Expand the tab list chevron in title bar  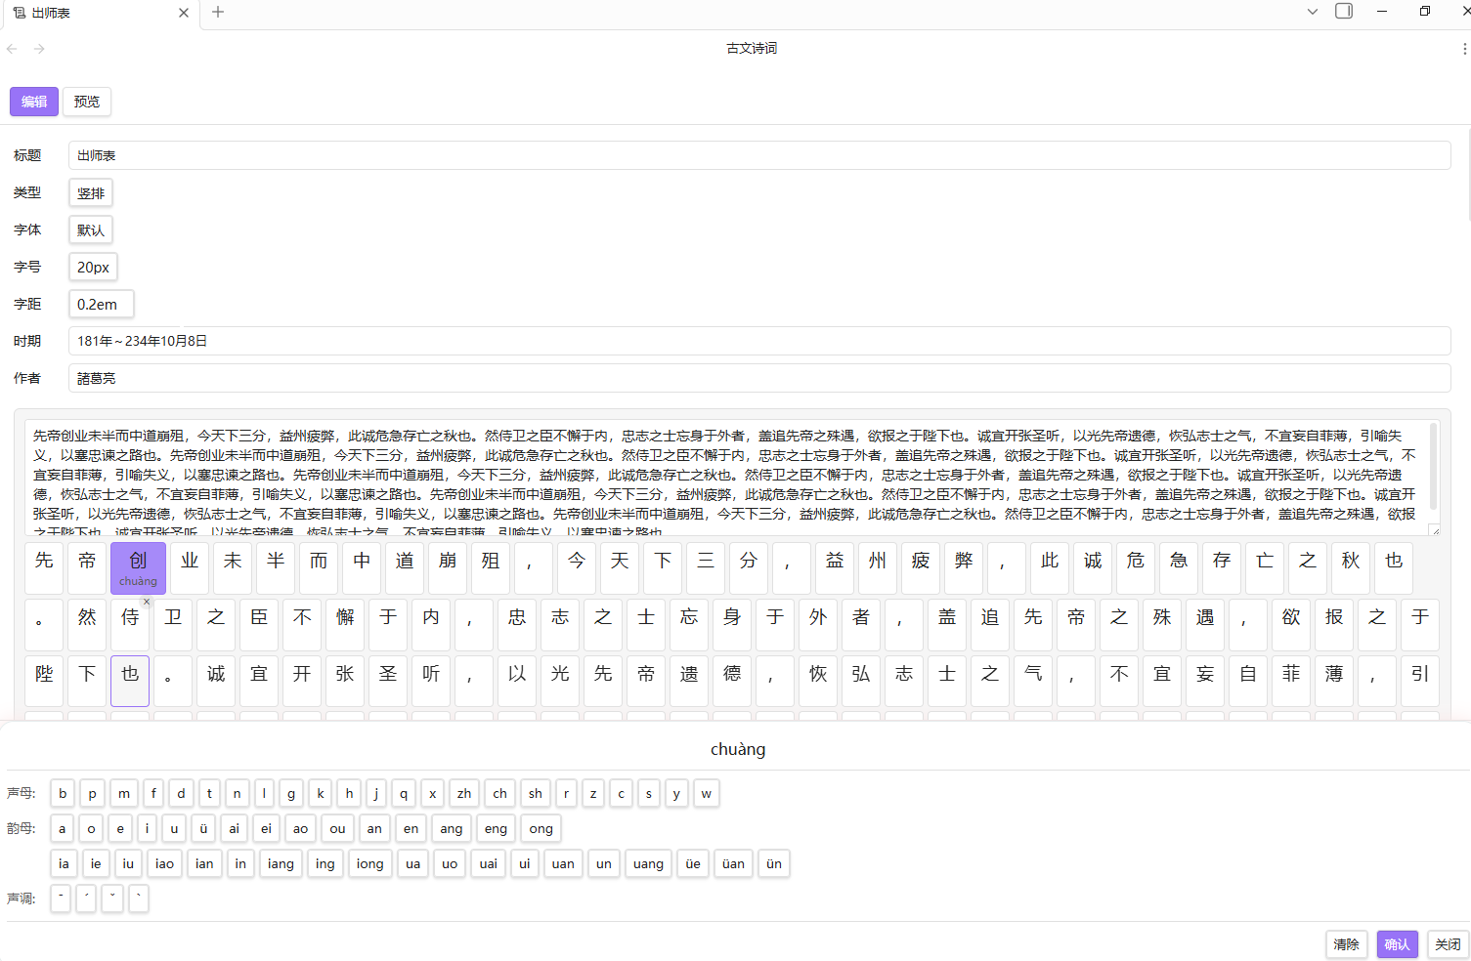pyautogui.click(x=1313, y=12)
